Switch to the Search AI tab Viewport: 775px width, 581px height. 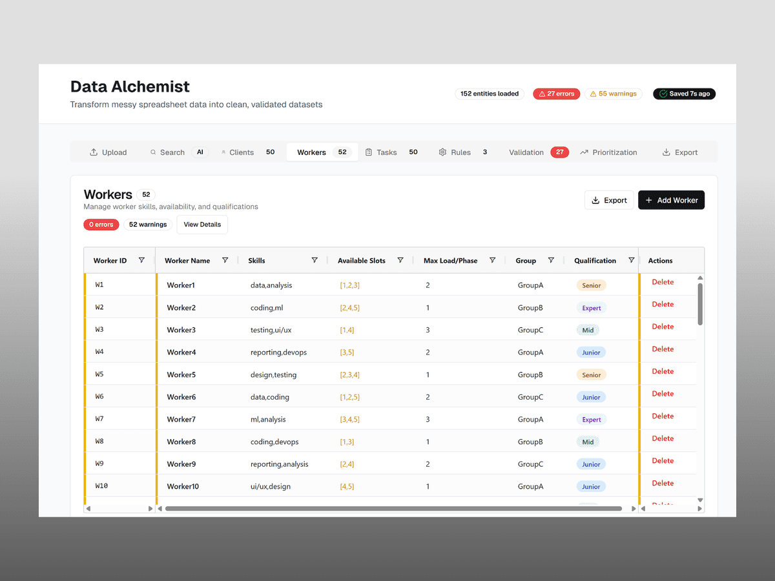pos(179,152)
